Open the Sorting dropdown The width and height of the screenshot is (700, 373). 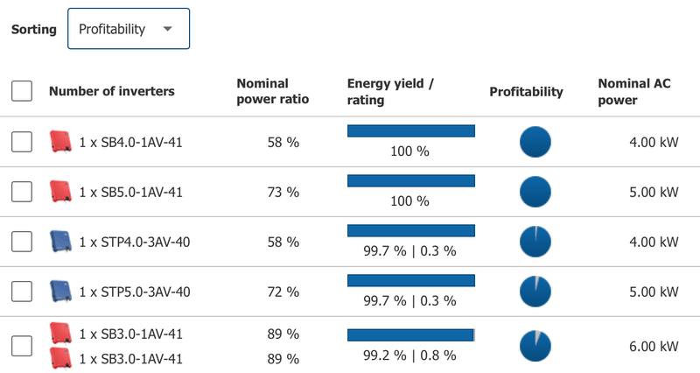[x=128, y=29]
